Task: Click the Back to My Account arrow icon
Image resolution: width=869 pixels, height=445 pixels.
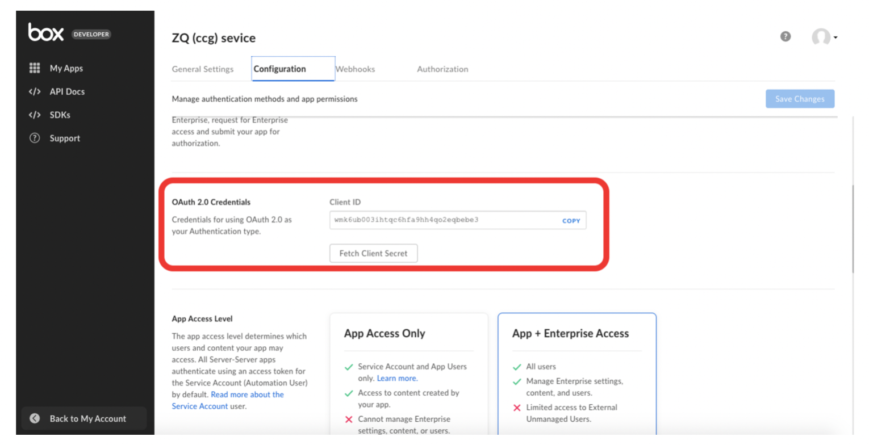Action: coord(35,418)
